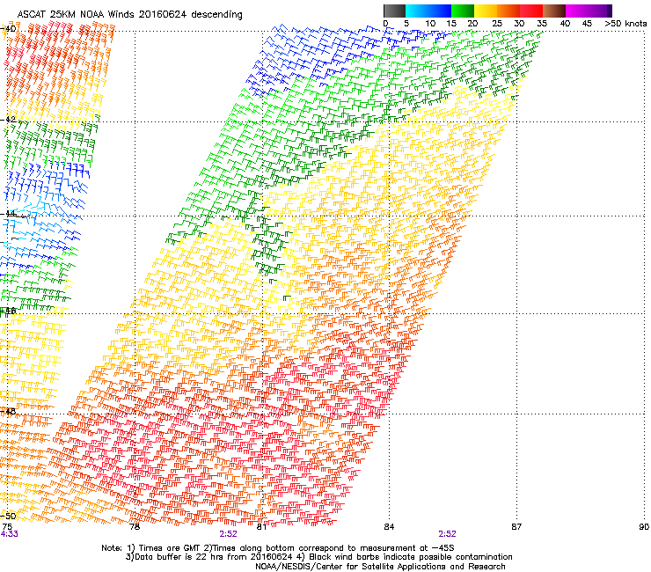Pick the orange 25–30 knots legend segment
Screen dimensions: 651x572
click(x=508, y=11)
